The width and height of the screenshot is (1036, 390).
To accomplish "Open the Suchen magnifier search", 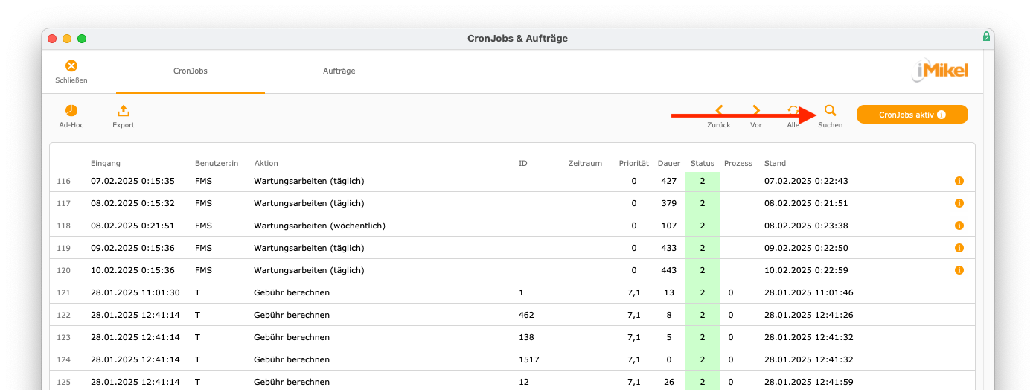I will coord(831,110).
